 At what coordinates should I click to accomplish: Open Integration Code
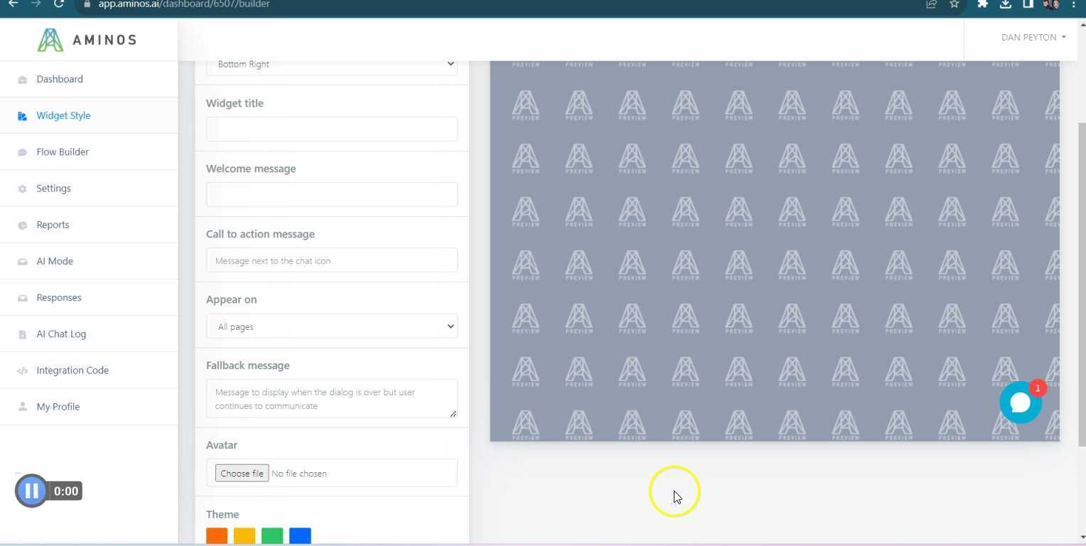pyautogui.click(x=72, y=370)
